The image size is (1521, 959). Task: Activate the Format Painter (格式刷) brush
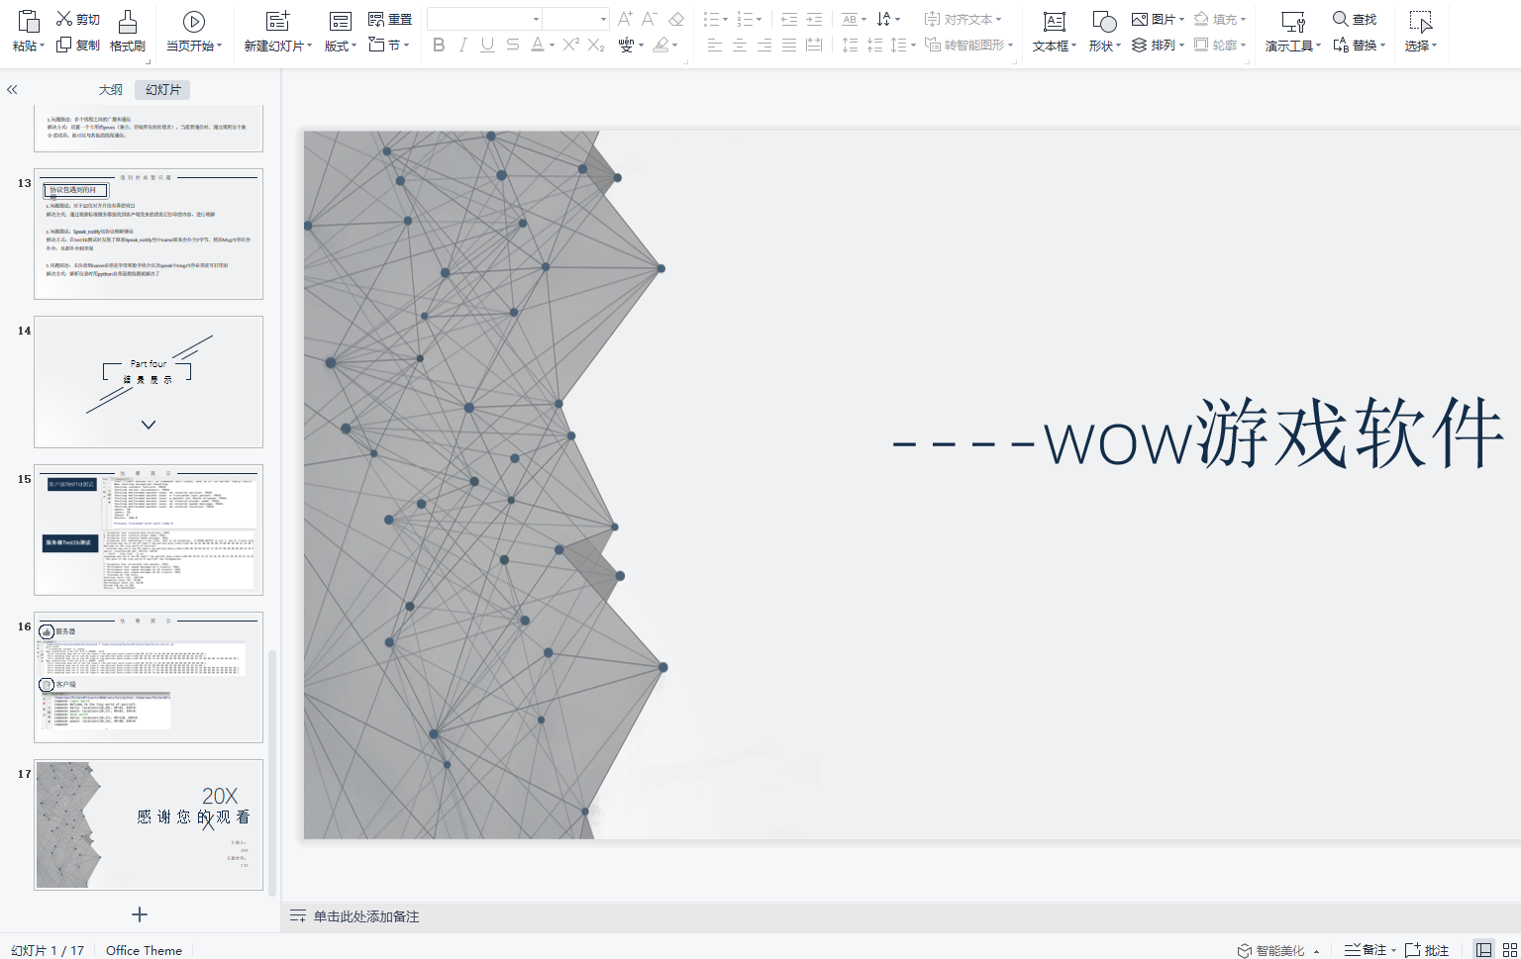[x=128, y=21]
